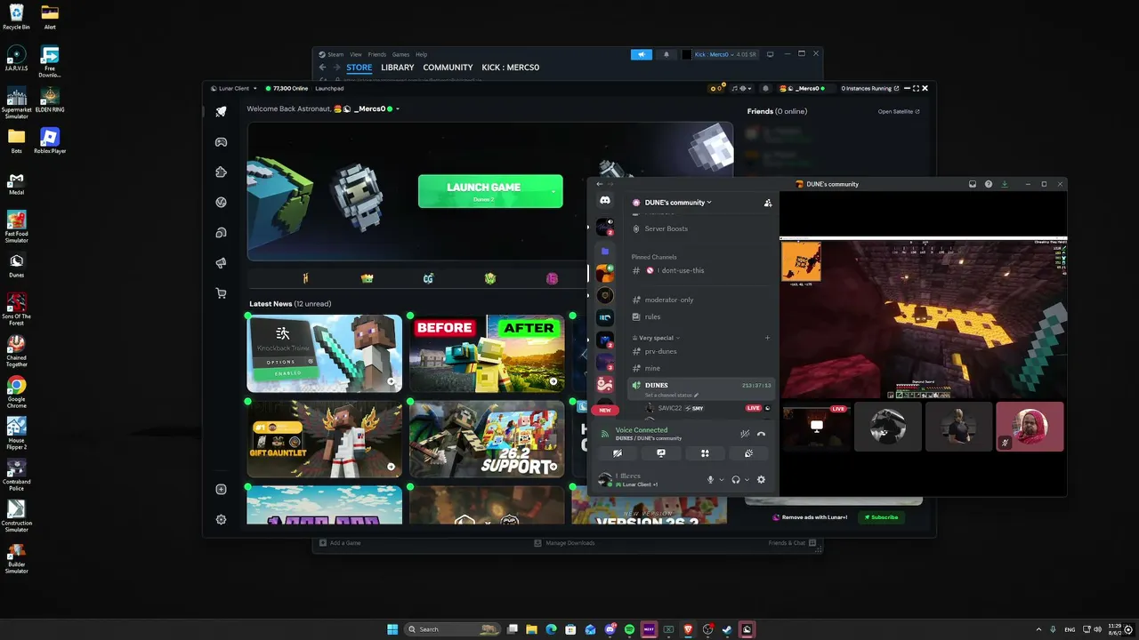Screen dimensions: 1139x640
Task: Open Steam Friends menu
Action: tap(377, 54)
